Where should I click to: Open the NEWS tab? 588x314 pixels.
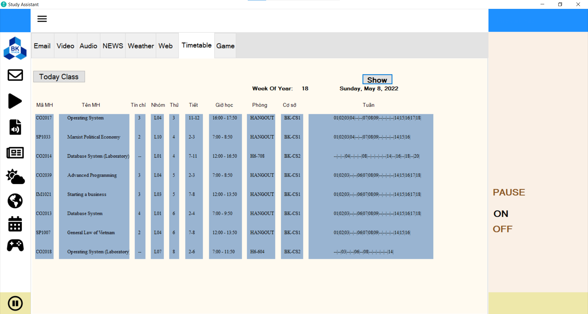point(112,46)
